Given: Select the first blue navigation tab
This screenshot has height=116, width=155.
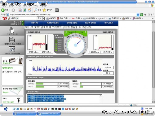Looking at the screenshot, I should (35, 23).
